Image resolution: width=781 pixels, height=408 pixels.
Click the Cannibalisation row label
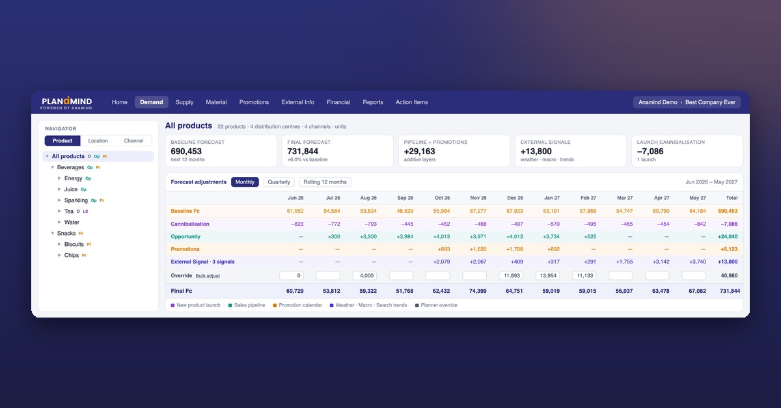point(190,224)
